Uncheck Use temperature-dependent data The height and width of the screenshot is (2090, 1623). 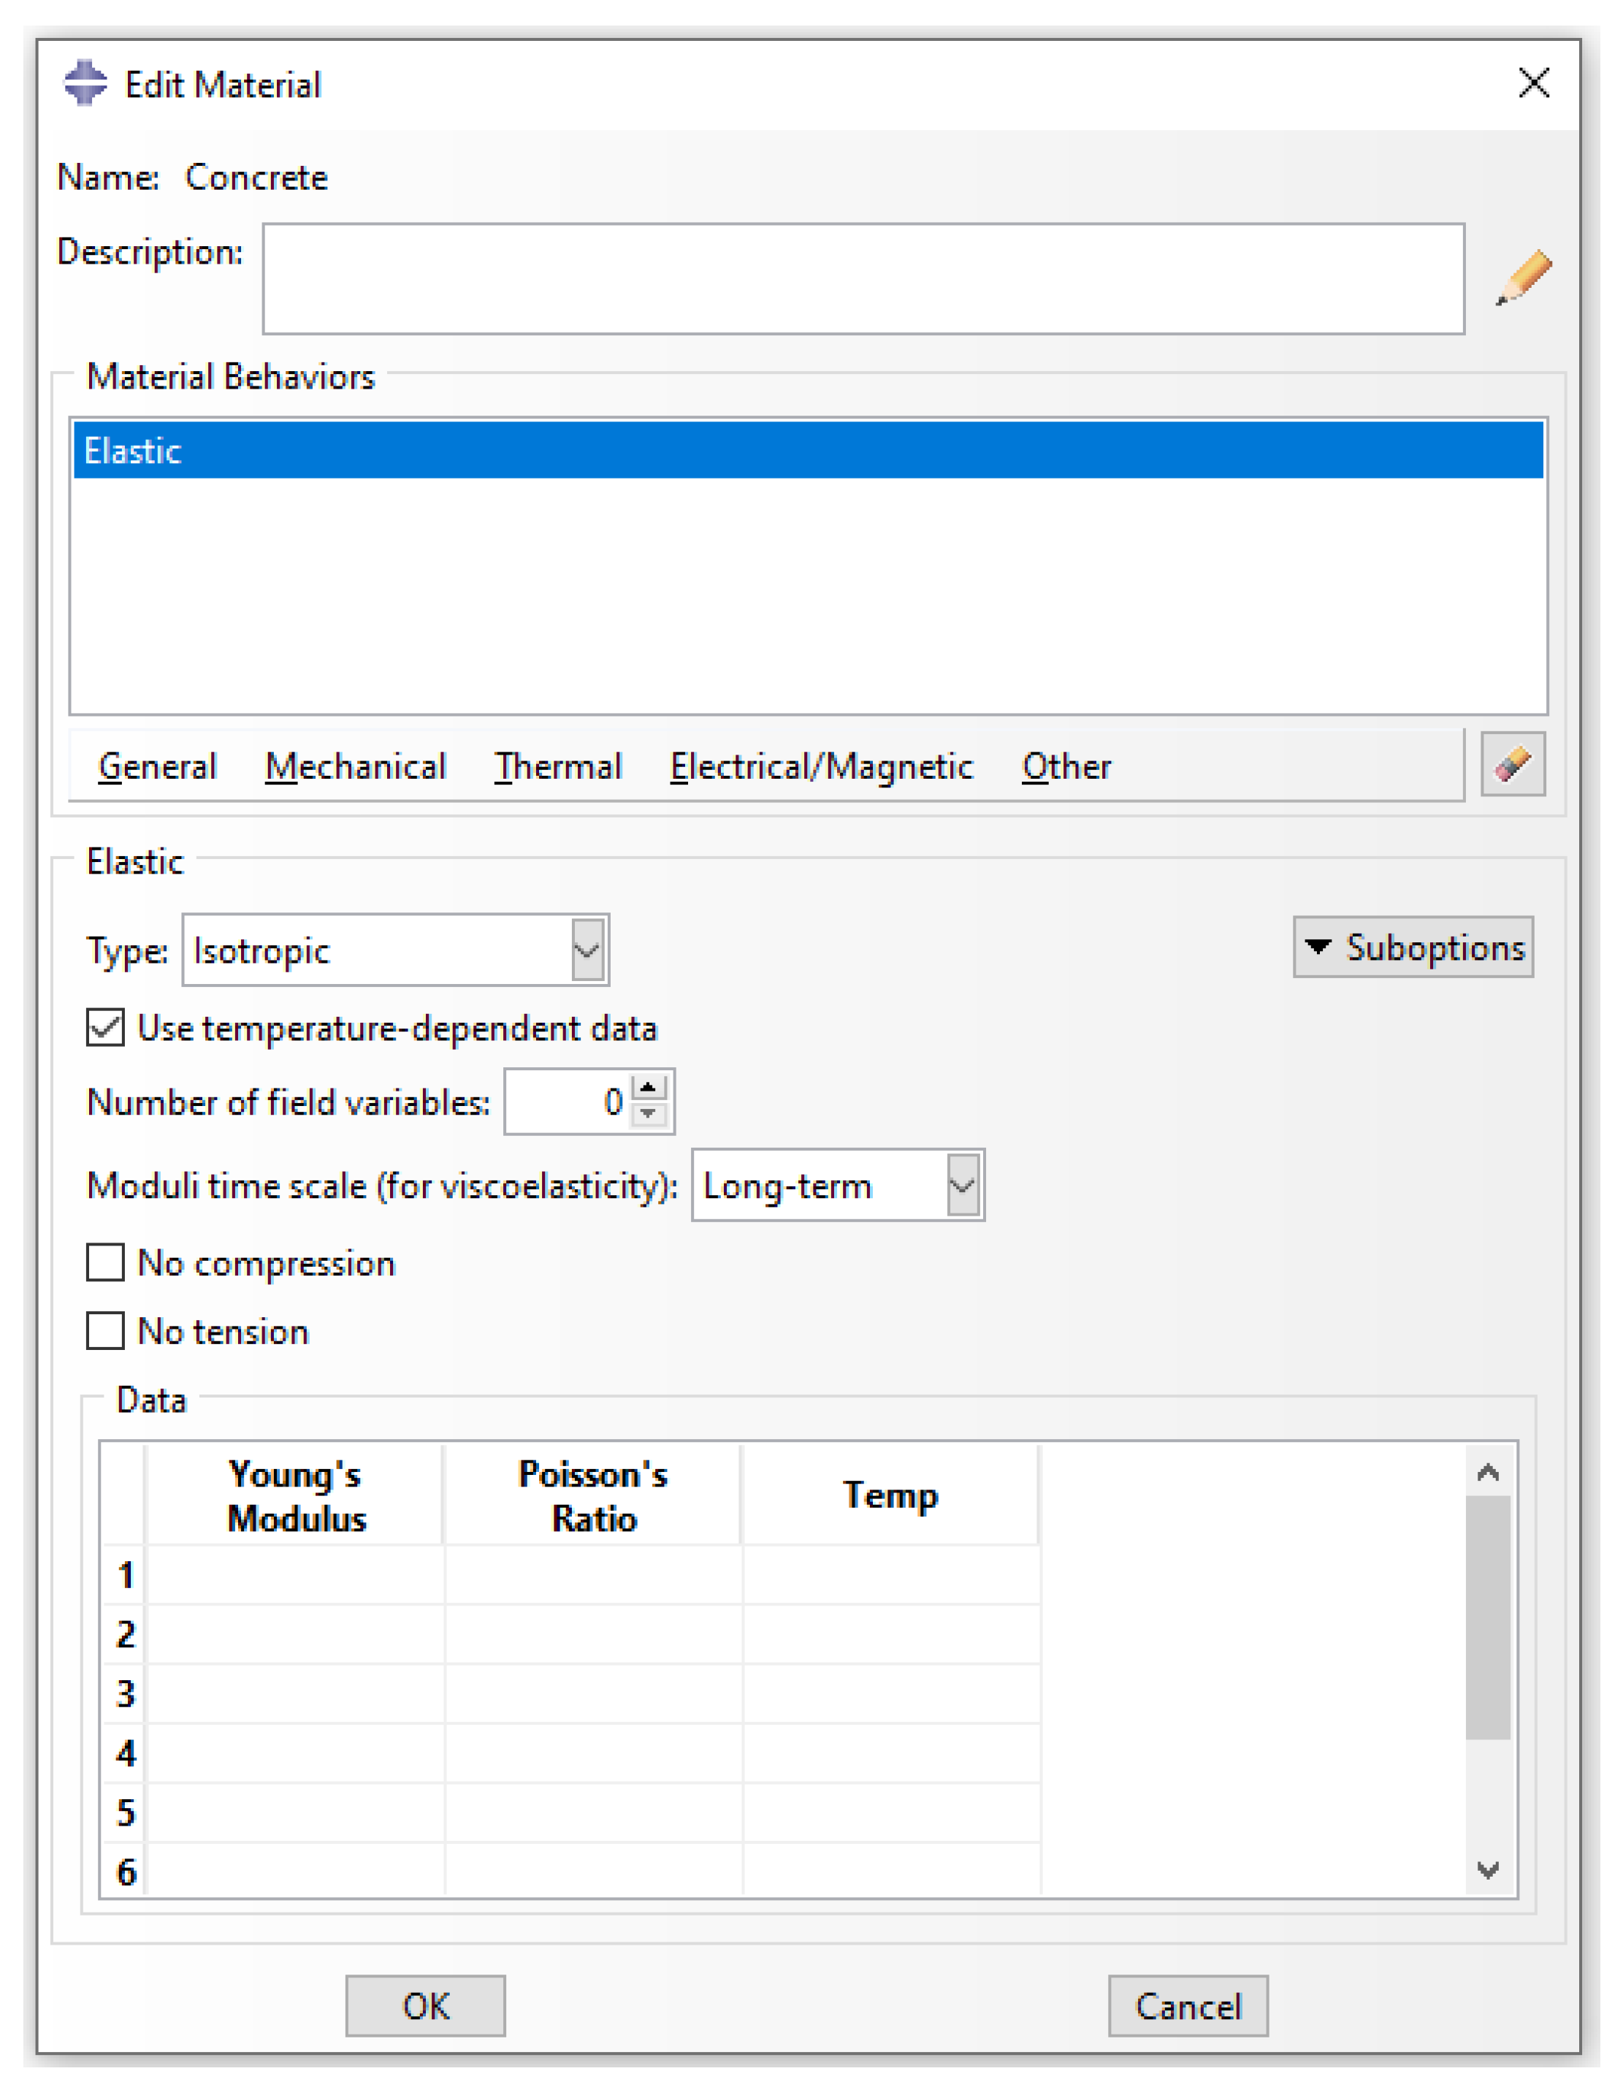[105, 1029]
